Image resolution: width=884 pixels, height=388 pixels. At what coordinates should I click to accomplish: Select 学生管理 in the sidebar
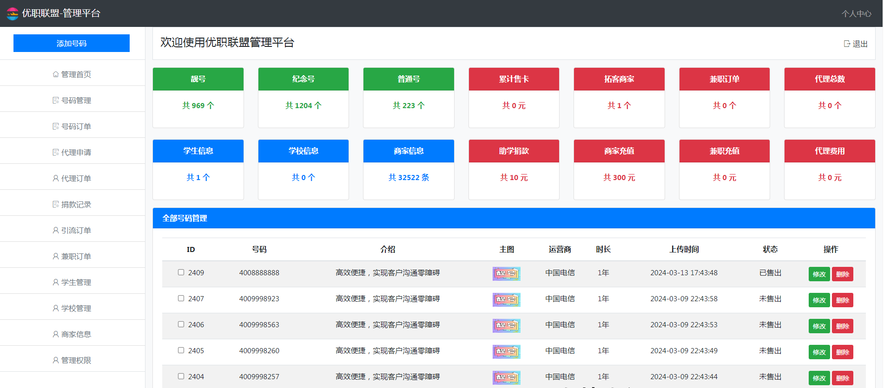point(72,282)
